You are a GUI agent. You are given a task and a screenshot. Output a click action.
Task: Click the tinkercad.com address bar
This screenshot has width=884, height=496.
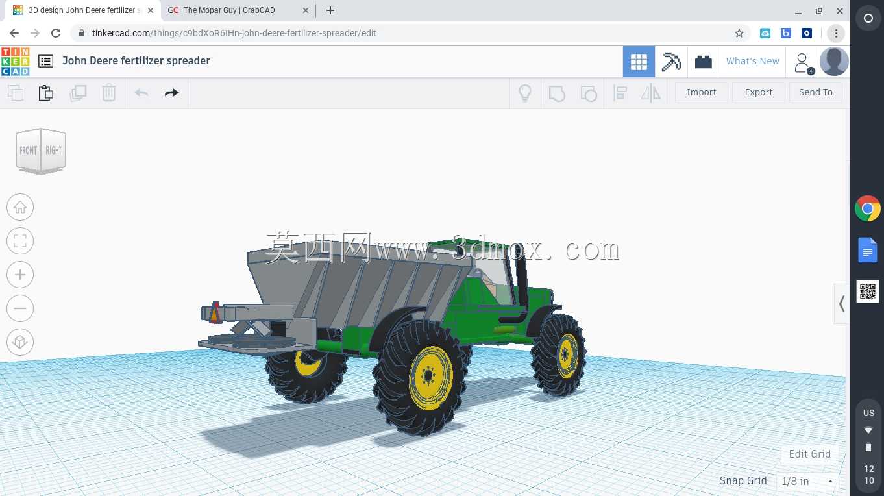coord(410,33)
